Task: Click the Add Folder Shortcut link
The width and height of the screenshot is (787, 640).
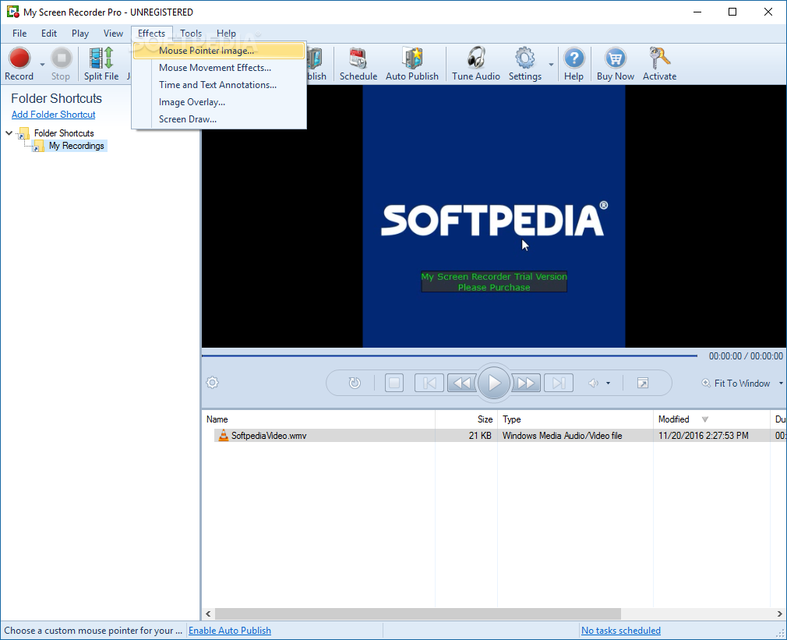Action: pos(53,115)
